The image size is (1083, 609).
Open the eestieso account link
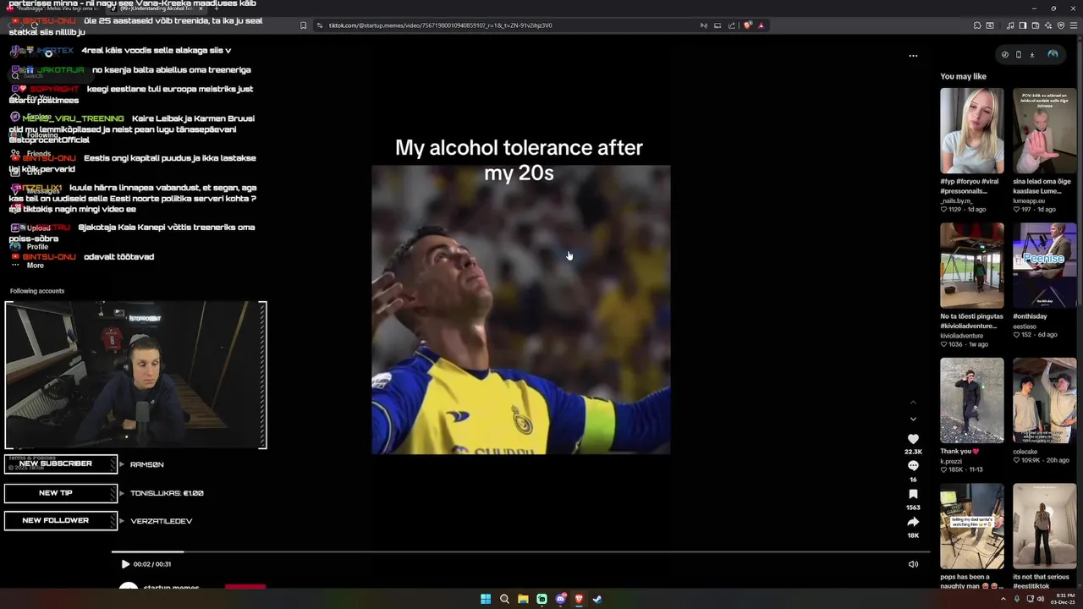click(1024, 326)
